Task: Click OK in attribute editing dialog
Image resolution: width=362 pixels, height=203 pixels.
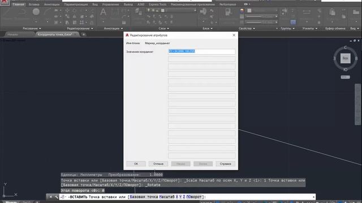Action: [136, 164]
